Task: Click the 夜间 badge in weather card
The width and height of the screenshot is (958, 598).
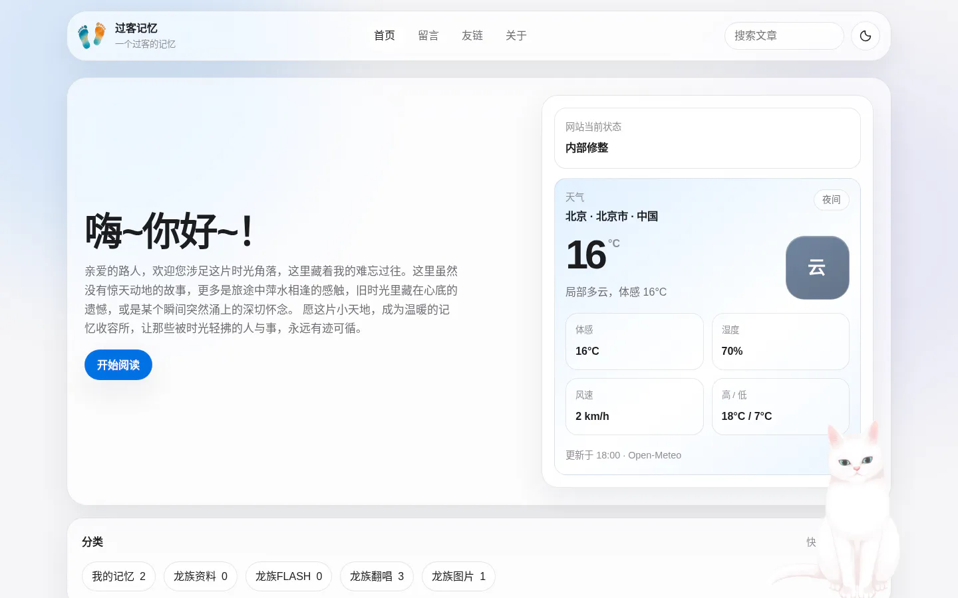Action: [831, 200]
